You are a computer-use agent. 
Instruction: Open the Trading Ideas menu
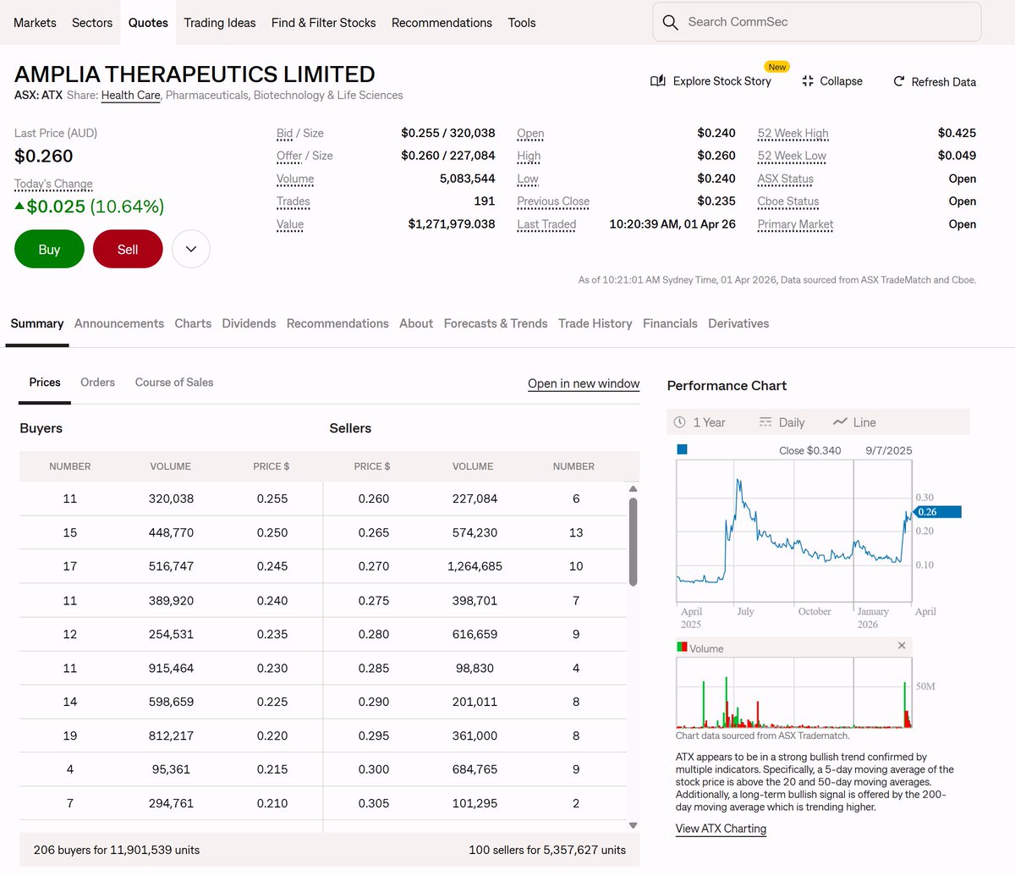220,23
